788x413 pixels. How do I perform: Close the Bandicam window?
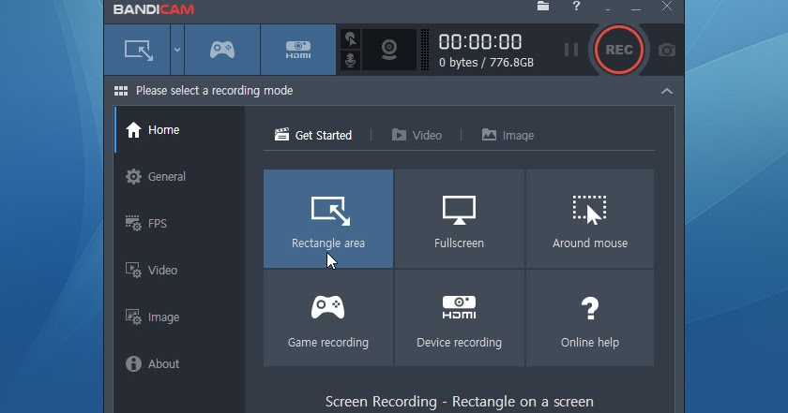click(666, 6)
